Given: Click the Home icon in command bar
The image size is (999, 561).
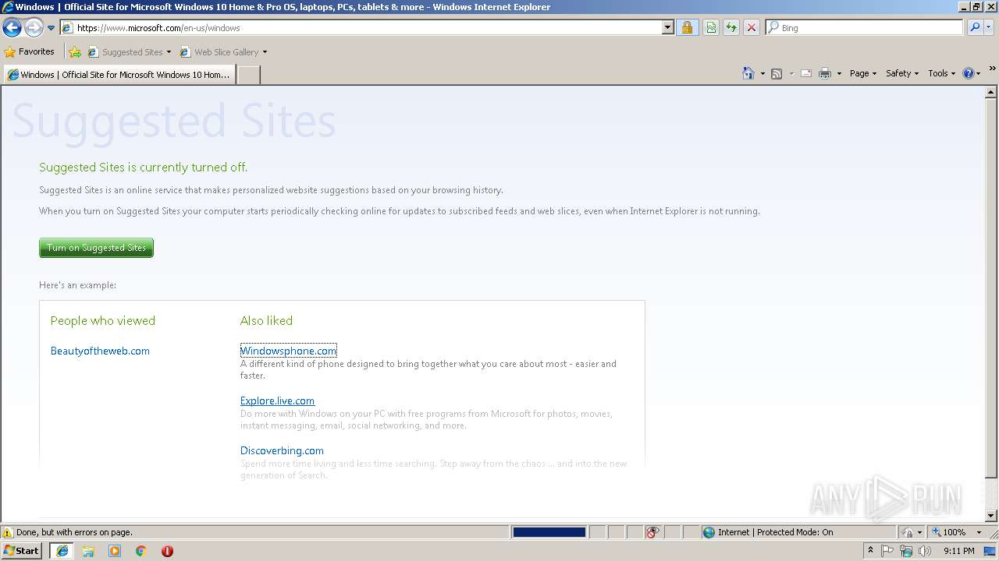Looking at the screenshot, I should 748,73.
